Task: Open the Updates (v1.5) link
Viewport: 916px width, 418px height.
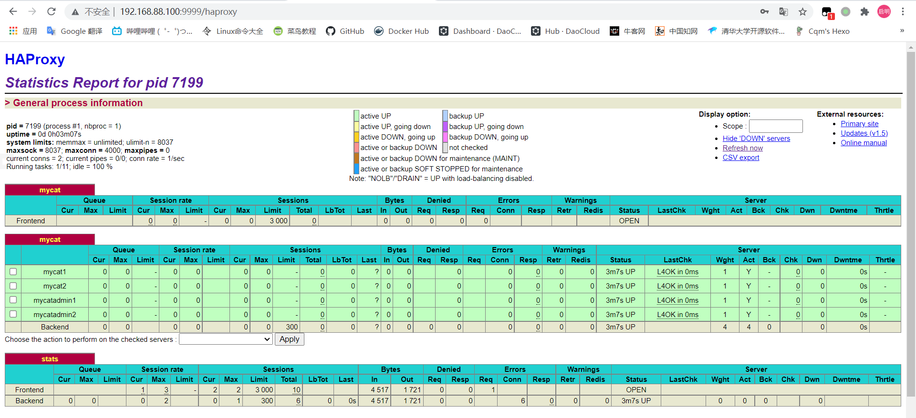Action: pyautogui.click(x=864, y=133)
